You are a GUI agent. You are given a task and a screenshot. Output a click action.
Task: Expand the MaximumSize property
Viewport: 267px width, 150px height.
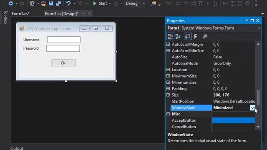[168, 76]
